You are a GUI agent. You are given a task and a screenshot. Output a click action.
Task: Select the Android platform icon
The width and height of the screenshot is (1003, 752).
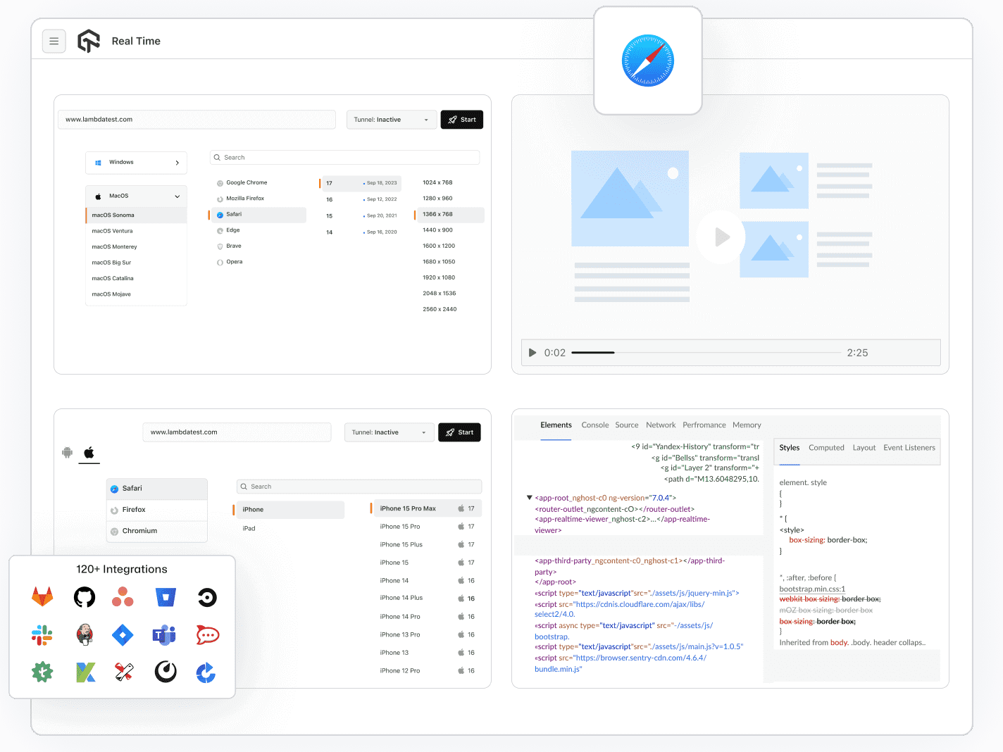pos(68,453)
